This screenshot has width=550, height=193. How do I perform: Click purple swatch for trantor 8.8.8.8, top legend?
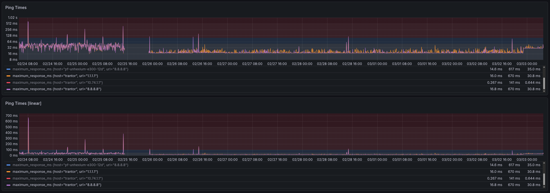coord(8,89)
